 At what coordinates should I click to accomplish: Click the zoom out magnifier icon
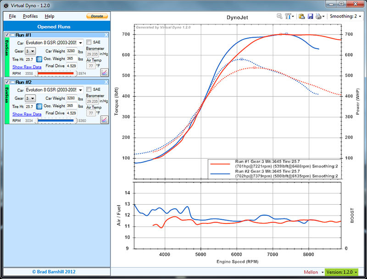(x=279, y=16)
